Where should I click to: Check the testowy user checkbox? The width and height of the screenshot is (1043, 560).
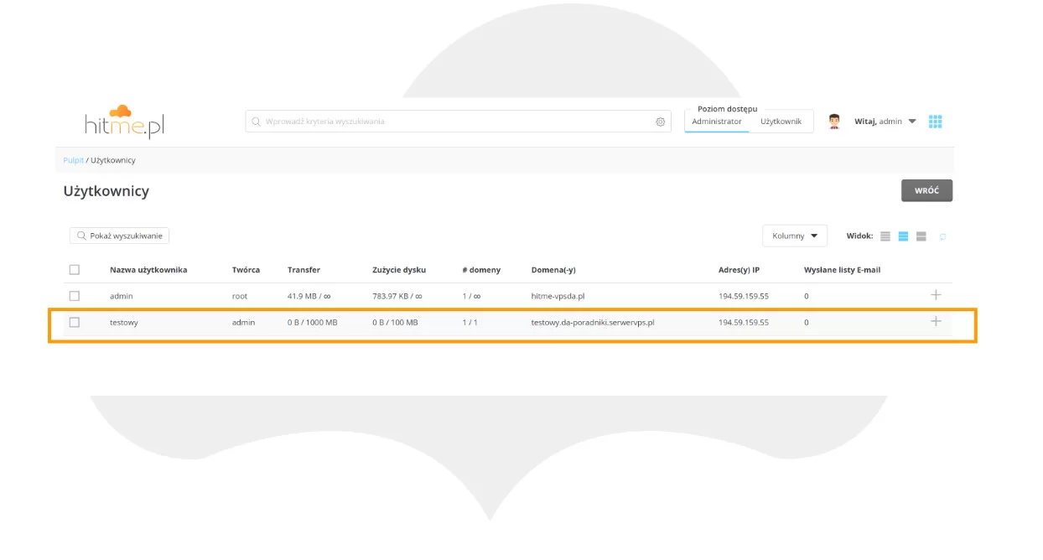pos(75,322)
